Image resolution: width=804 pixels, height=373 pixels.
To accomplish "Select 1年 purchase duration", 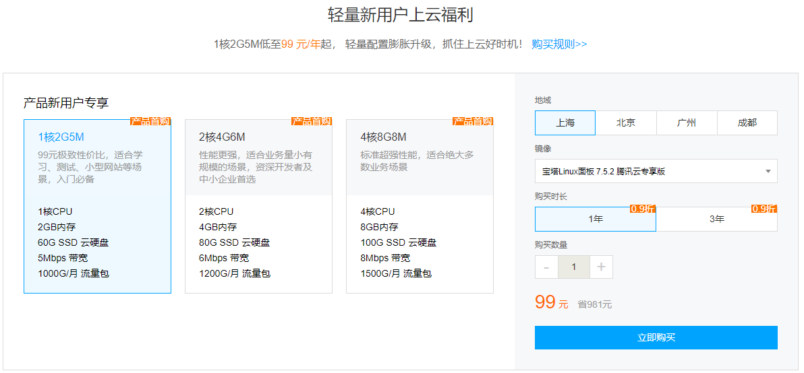I will tap(596, 219).
